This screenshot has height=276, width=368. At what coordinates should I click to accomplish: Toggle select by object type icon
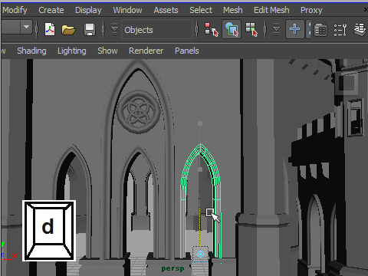(232, 29)
